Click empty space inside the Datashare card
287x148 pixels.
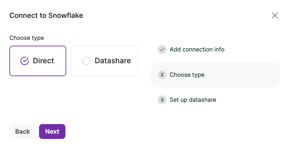coord(104,70)
